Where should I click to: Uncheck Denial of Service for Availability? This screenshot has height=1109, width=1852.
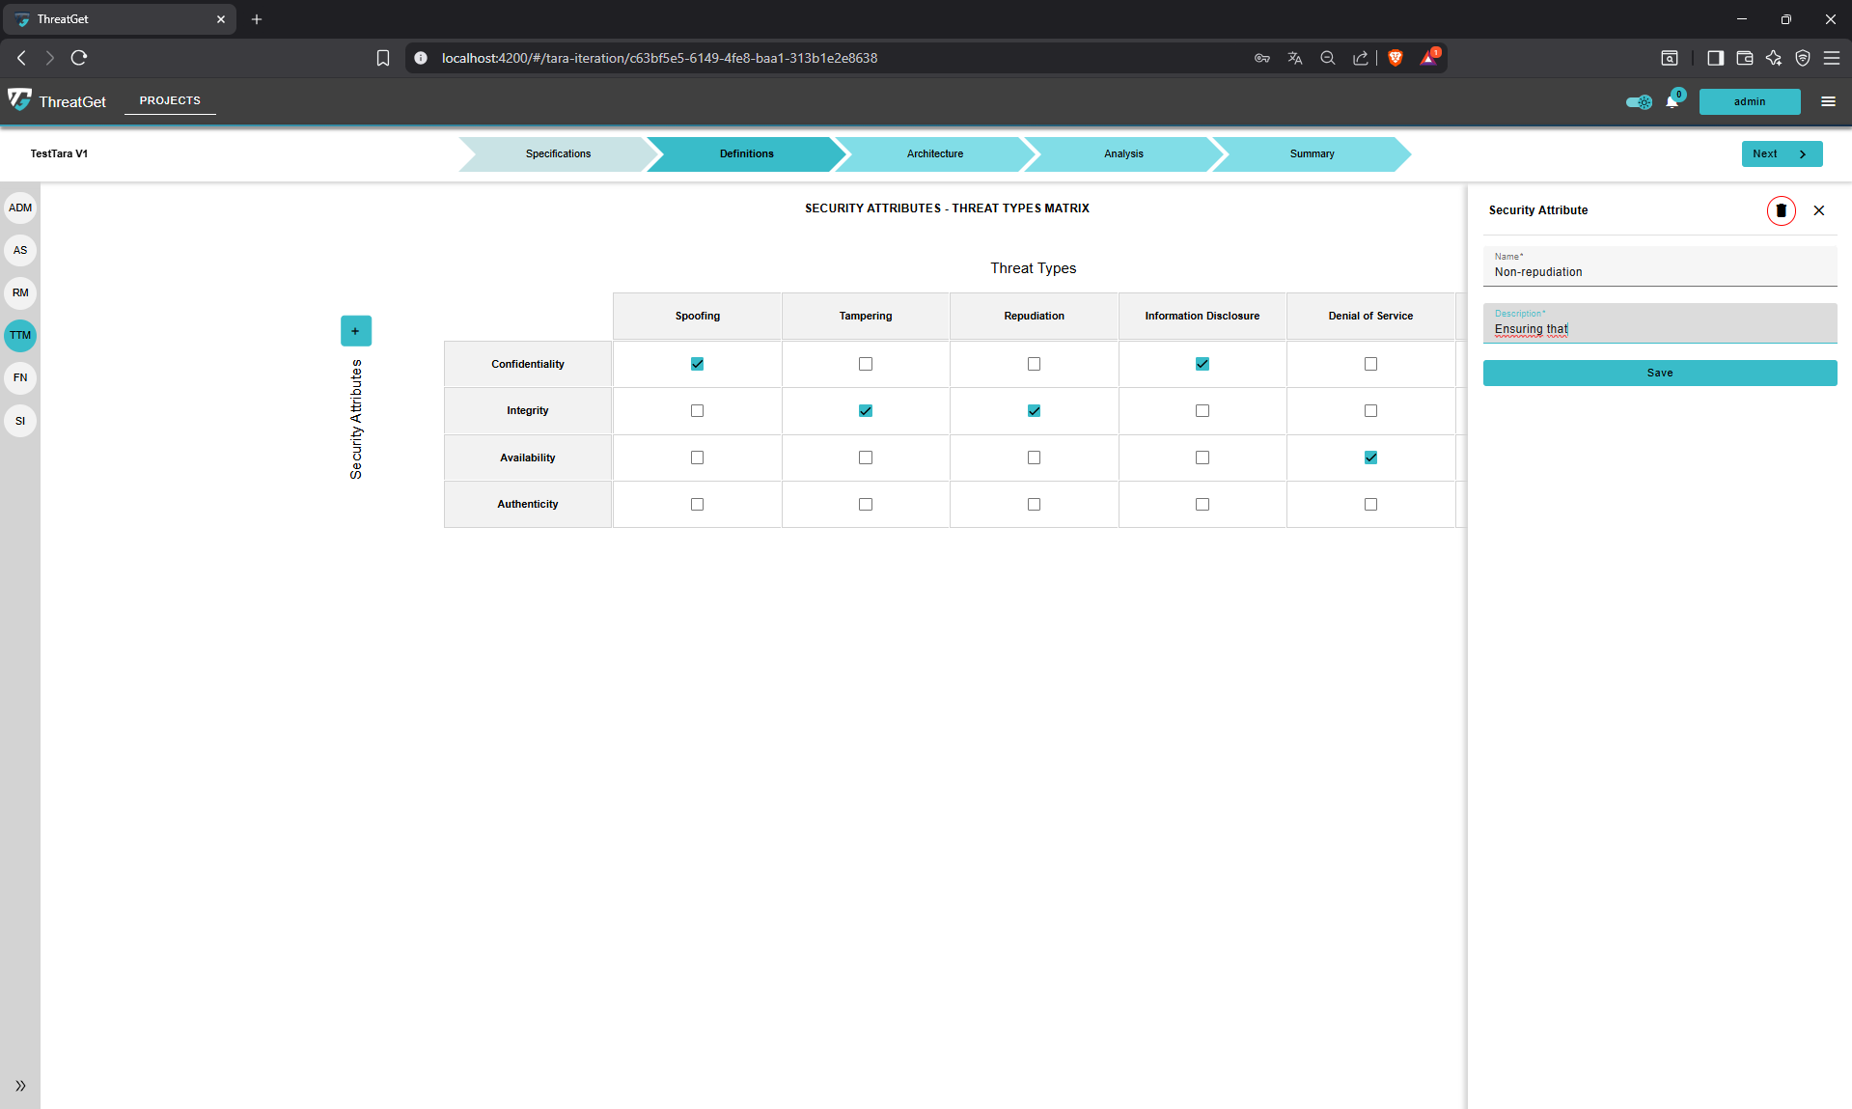click(x=1369, y=457)
